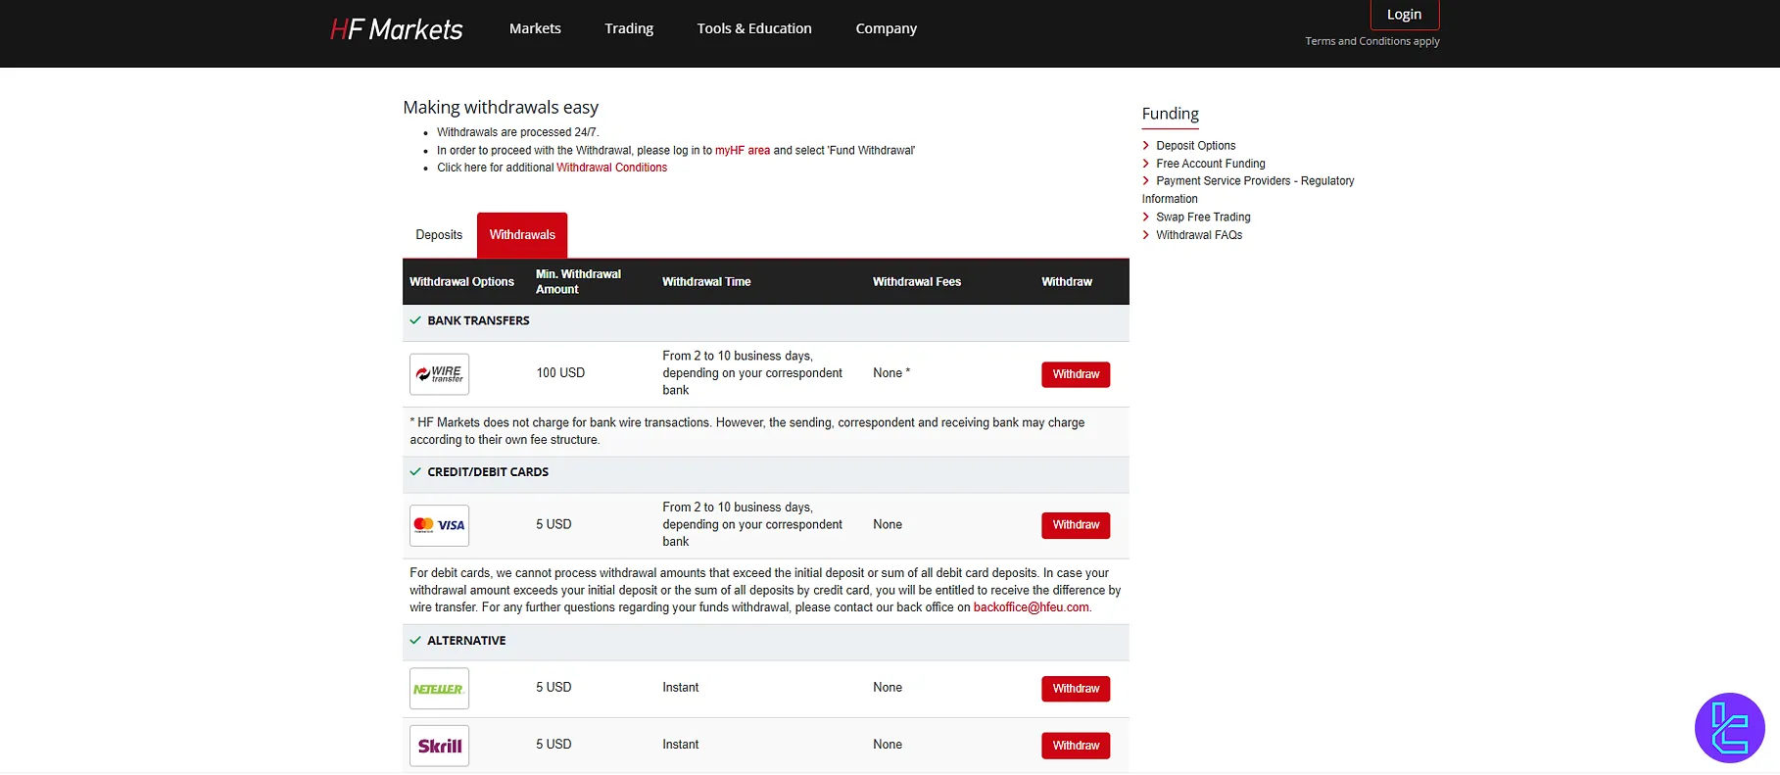Screen dimensions: 1780x775
Task: Open Deposit Options in Funding sidebar
Action: coord(1195,146)
